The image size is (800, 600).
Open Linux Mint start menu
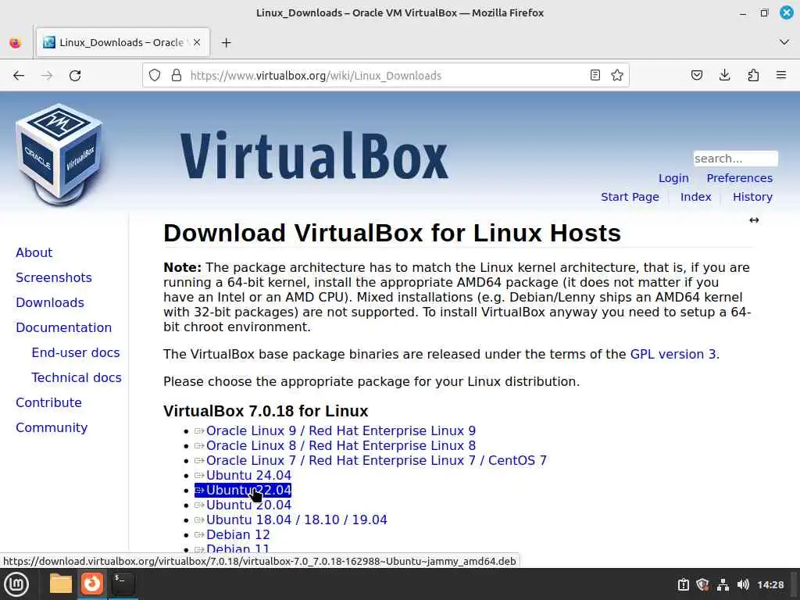16,584
